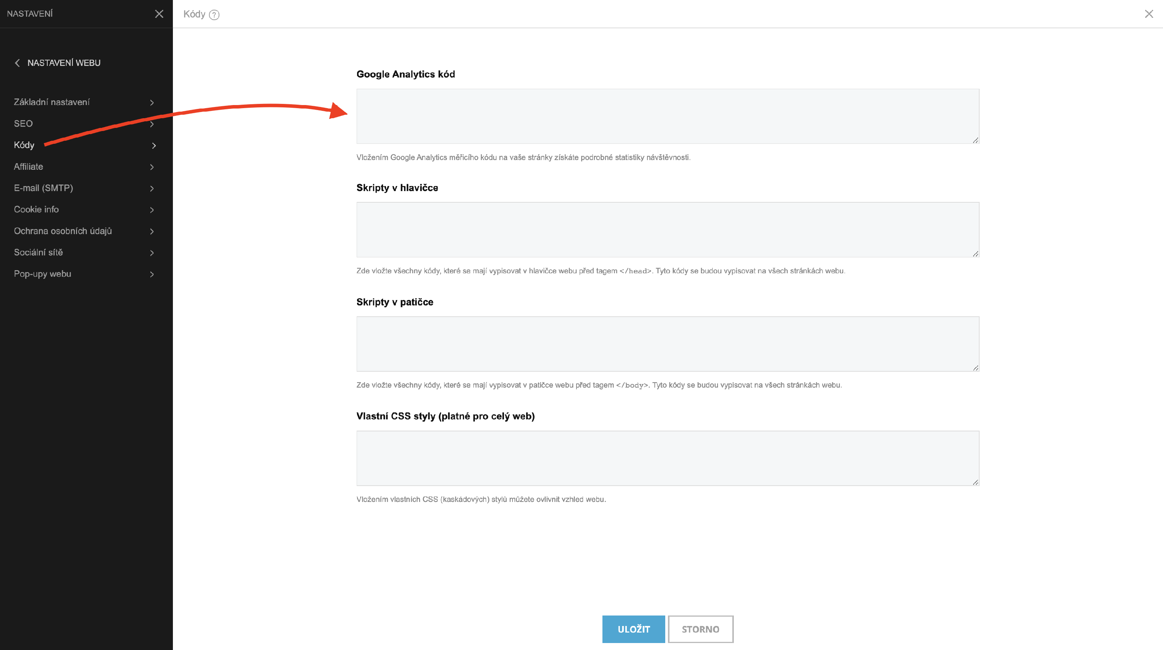Click the resize handle of the Skripty v patičce textarea
Viewport: 1163px width, 650px height.
[x=975, y=368]
